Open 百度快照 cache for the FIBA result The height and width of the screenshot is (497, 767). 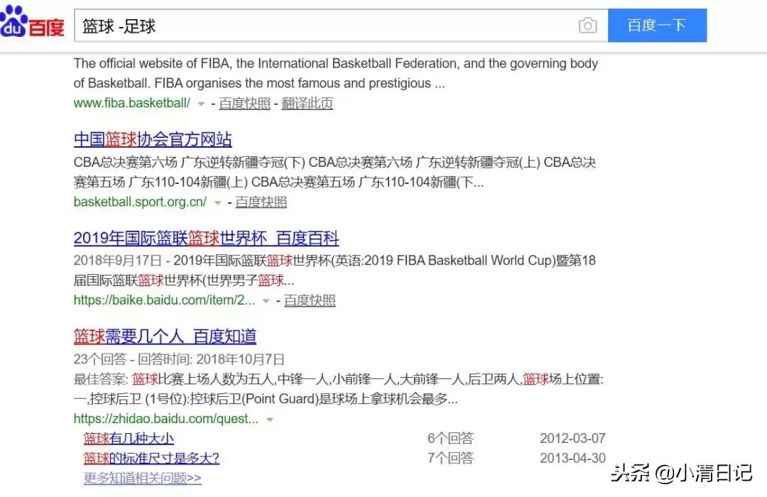pos(244,102)
